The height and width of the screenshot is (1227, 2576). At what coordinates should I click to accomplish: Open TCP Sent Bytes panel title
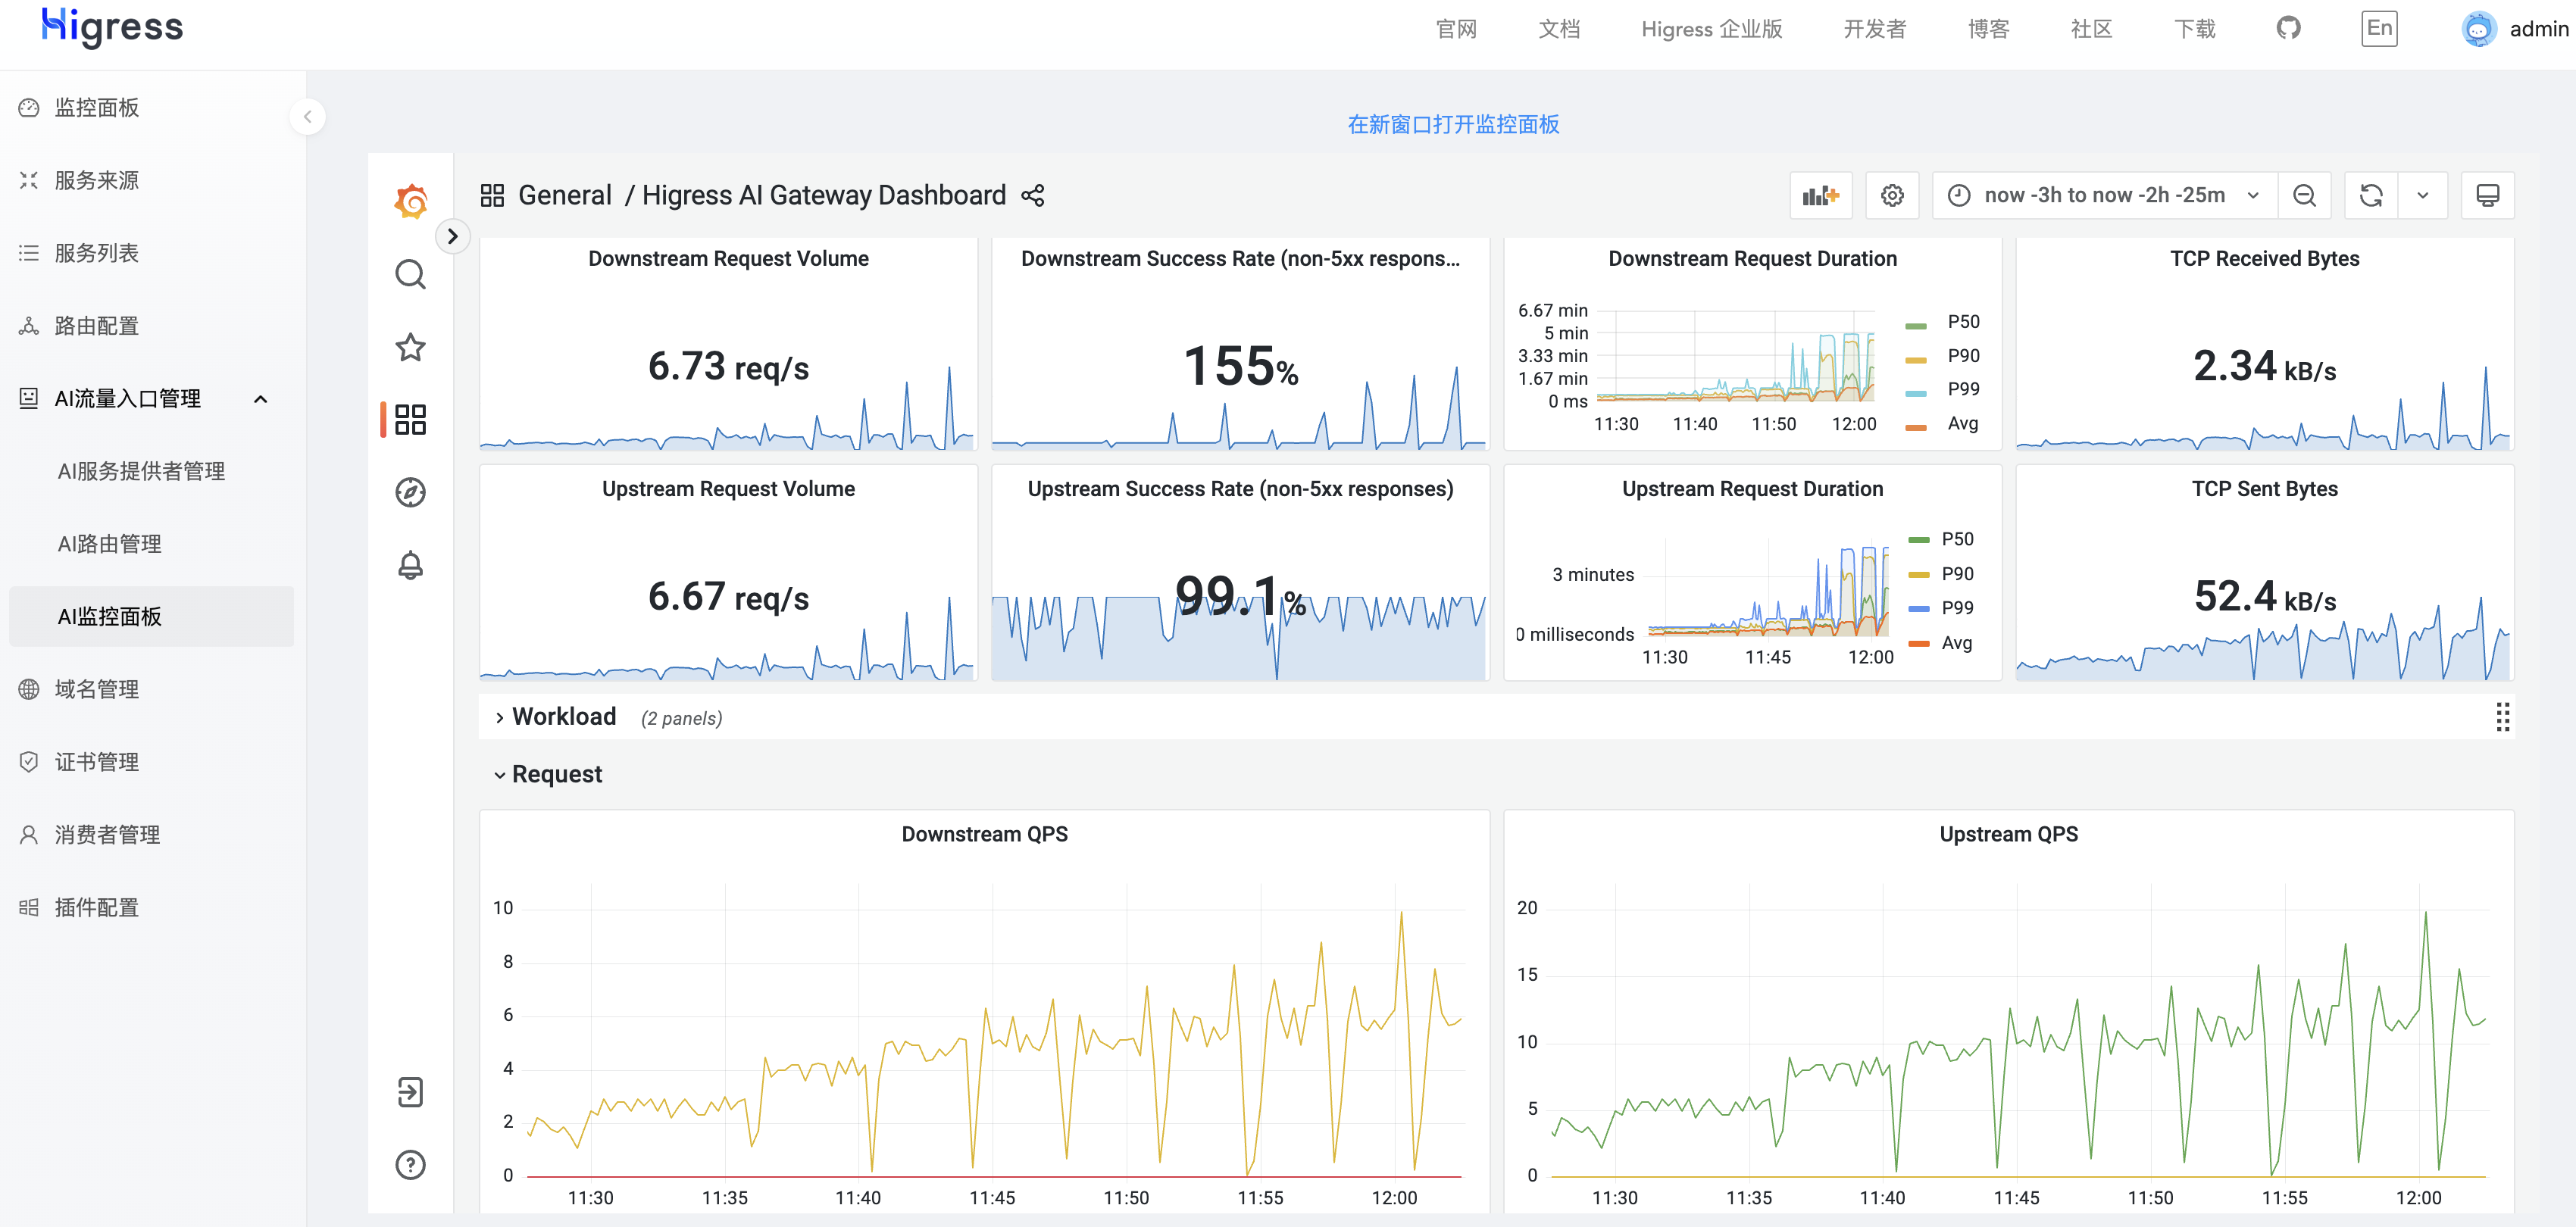pyautogui.click(x=2264, y=489)
